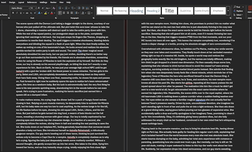Screen dimensions: 252x152
Task: Expand the highlight color dropdown arrow
Action: [x=49, y=13]
